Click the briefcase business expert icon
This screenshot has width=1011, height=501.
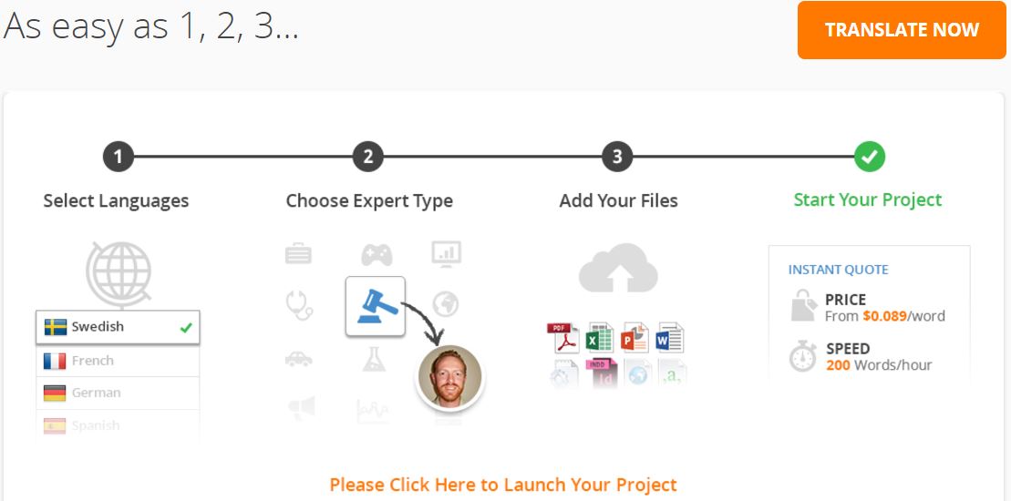coord(298,254)
